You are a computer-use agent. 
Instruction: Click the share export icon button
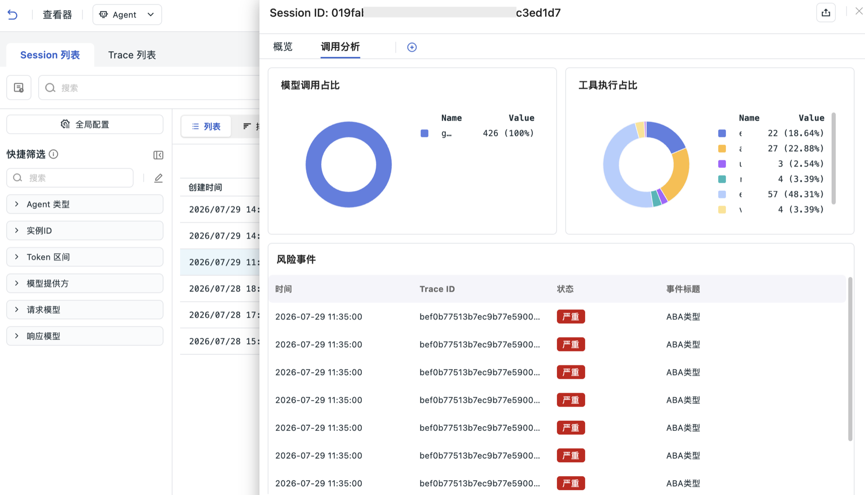(x=826, y=13)
